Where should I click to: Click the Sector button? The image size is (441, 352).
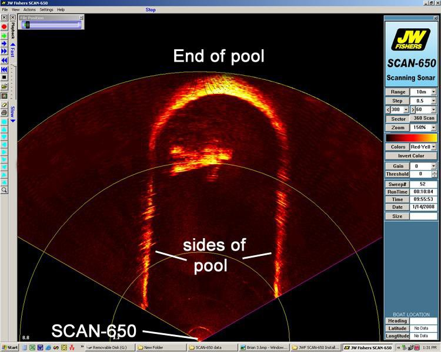pos(398,119)
